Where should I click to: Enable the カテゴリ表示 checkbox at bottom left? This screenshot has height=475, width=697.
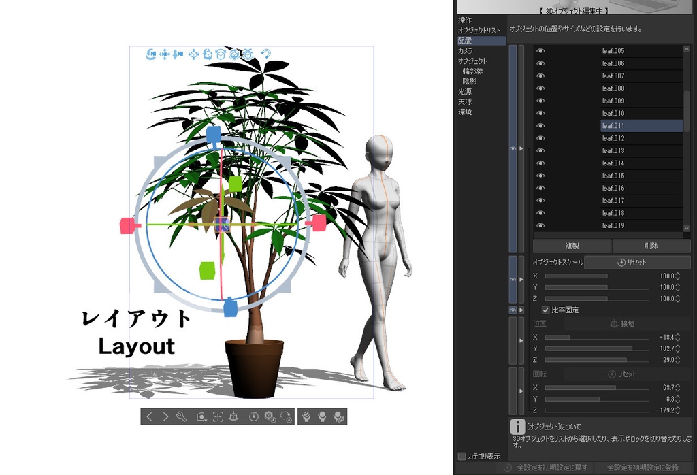tap(460, 457)
